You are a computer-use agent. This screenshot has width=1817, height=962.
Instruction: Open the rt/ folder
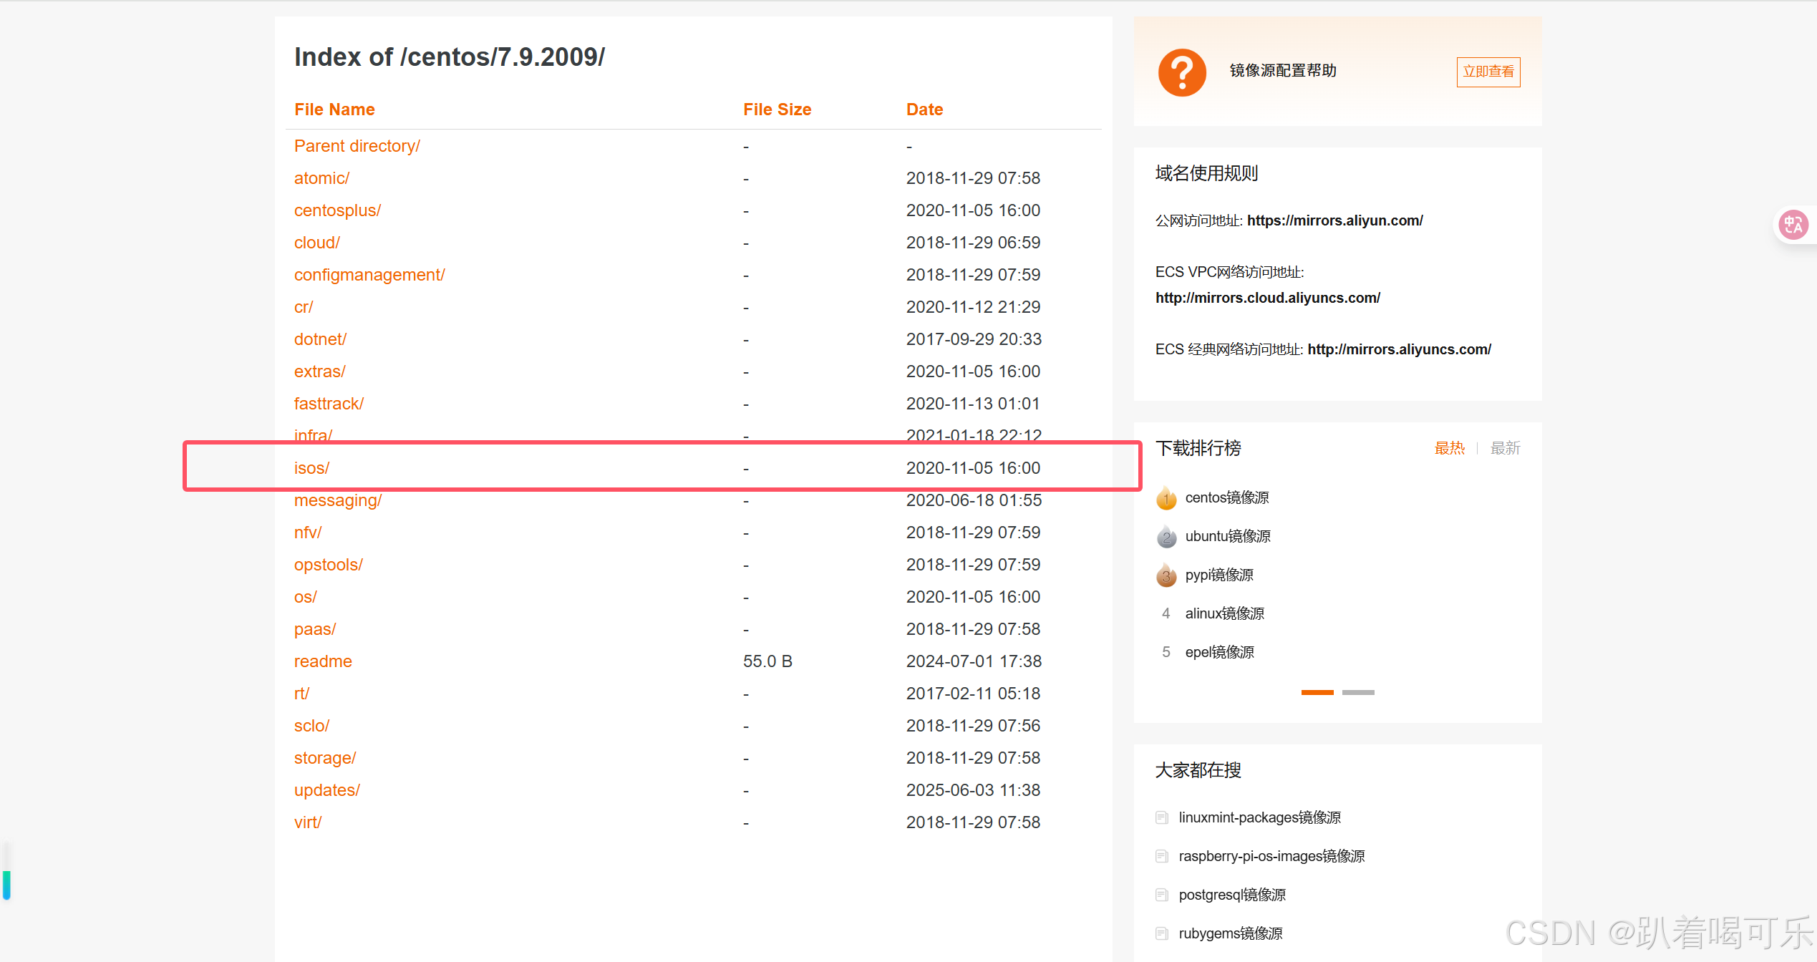301,694
